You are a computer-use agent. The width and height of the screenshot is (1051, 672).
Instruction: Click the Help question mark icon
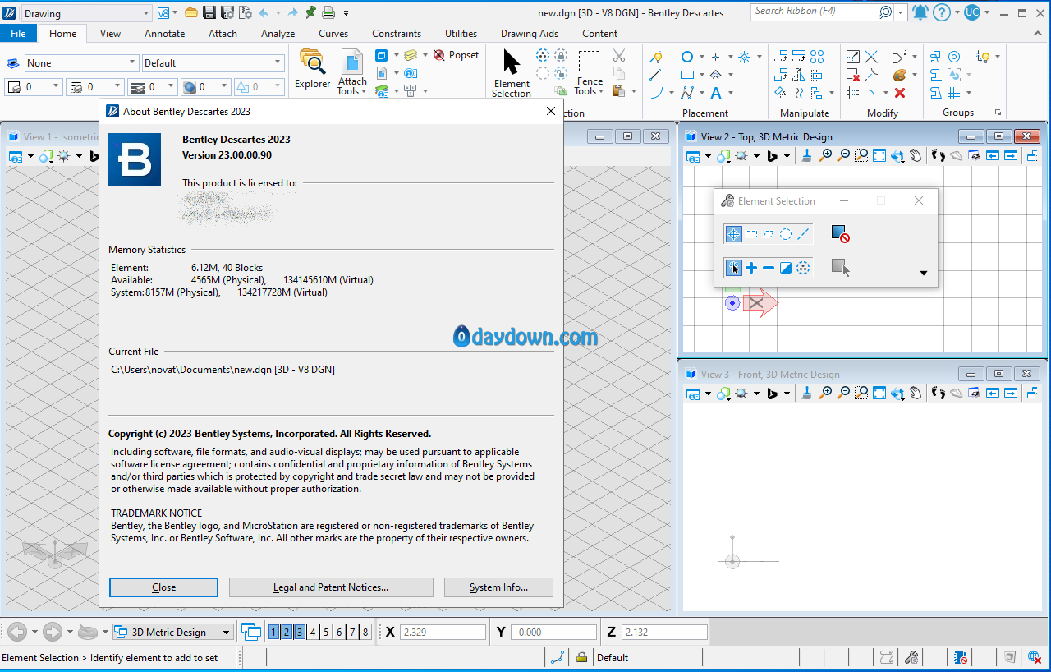pos(942,12)
